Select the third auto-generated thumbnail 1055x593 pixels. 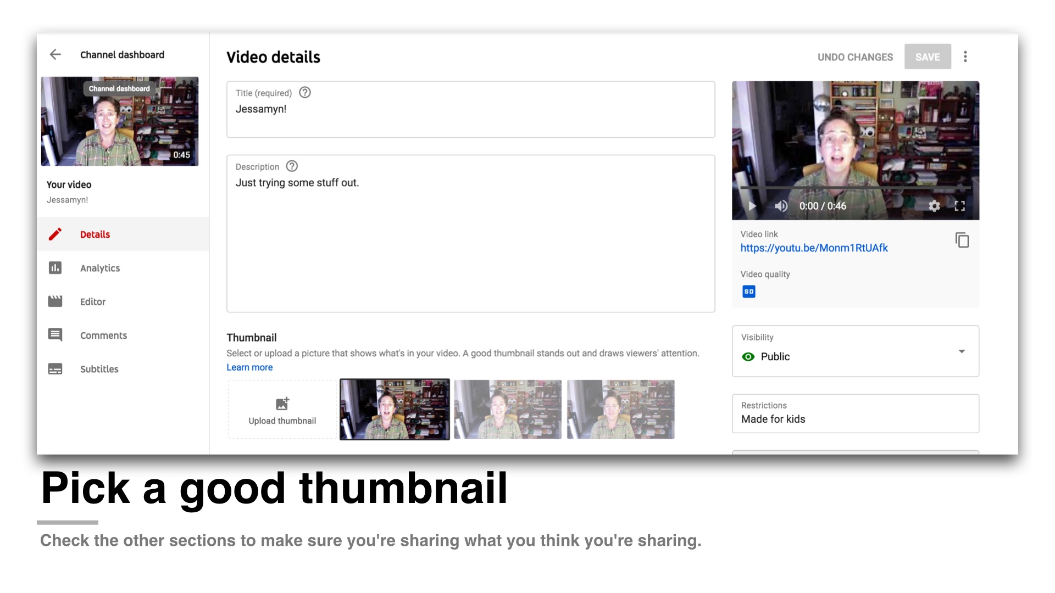click(x=619, y=409)
